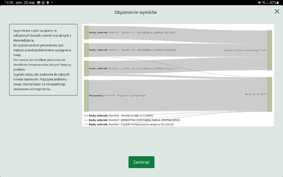Tap the location pin icon in status bar

point(48,3)
